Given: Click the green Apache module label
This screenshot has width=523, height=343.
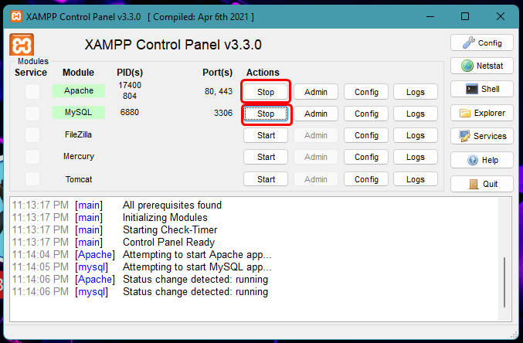Looking at the screenshot, I should [x=79, y=90].
